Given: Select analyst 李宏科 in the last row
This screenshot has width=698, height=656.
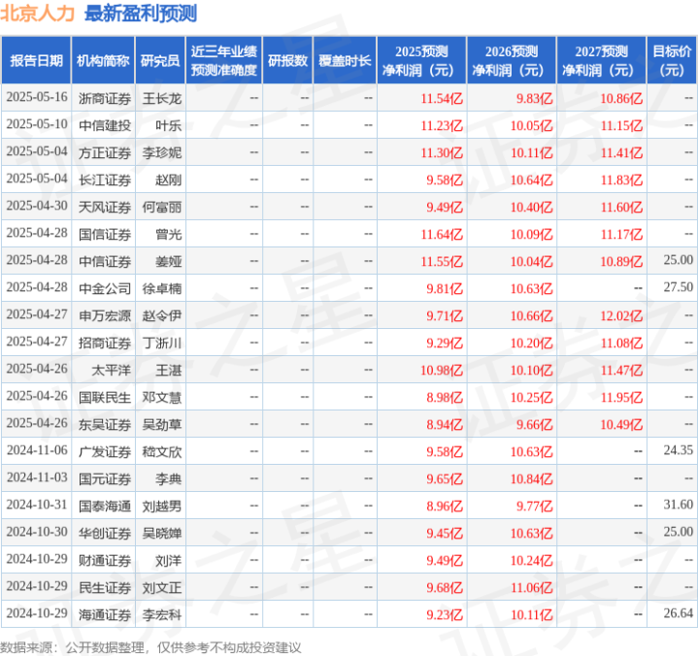Looking at the screenshot, I should tap(162, 613).
